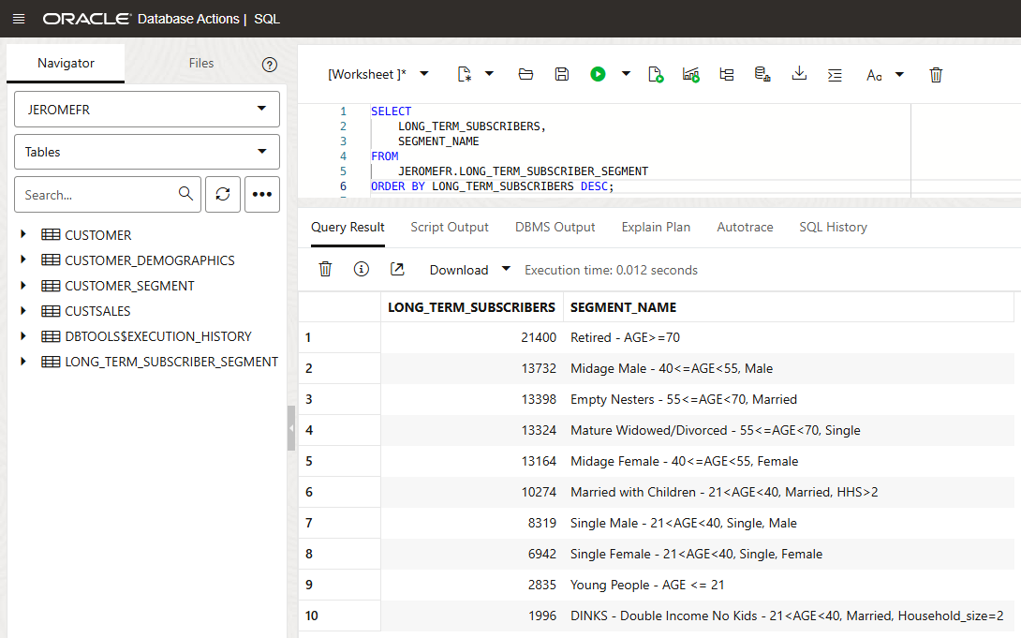Click the green Run Statement button
1021x638 pixels.
[598, 74]
